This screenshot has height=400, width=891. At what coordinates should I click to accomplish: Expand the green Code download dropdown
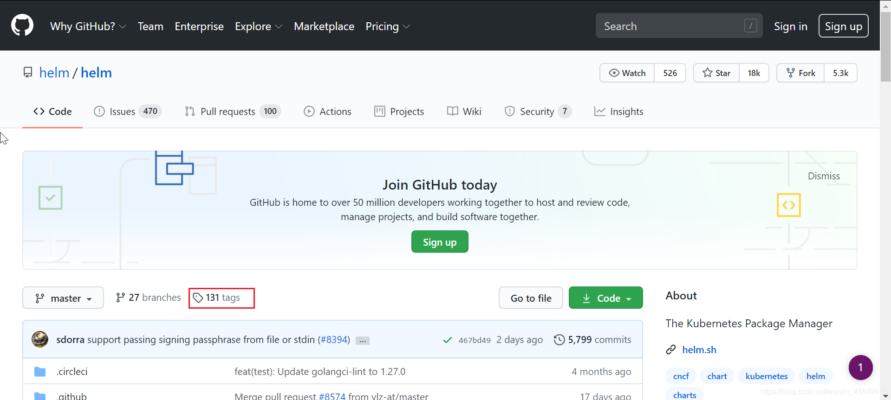[x=606, y=298]
